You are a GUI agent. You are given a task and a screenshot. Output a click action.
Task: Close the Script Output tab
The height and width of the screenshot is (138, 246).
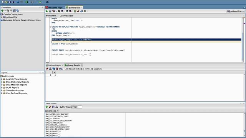[63, 65]
